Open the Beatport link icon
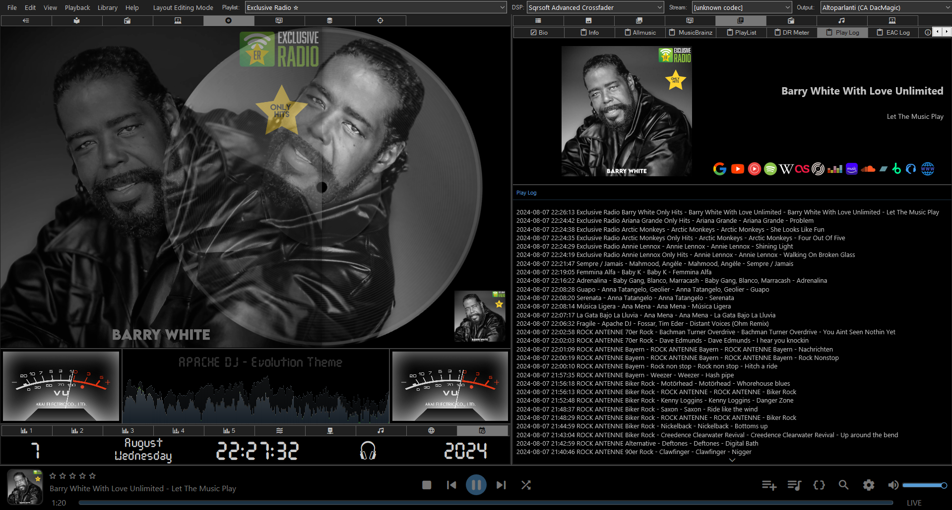The width and height of the screenshot is (952, 510). coord(896,169)
